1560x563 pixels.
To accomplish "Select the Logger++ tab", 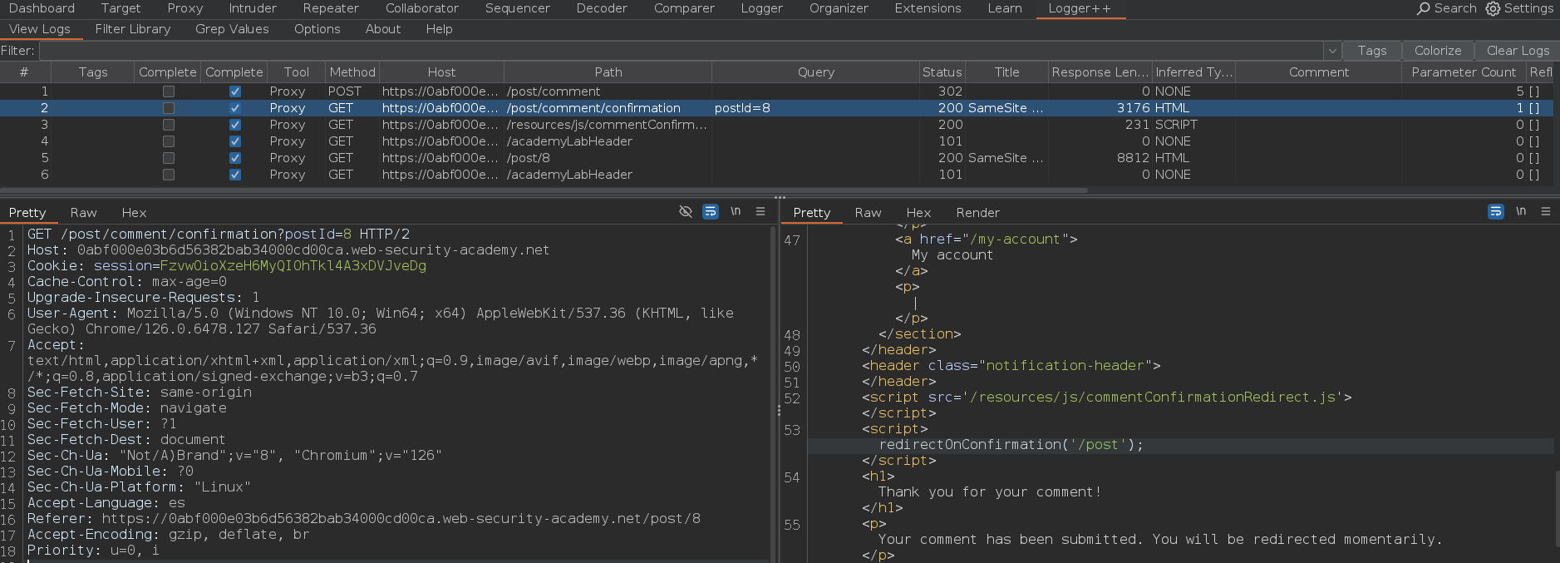I will coord(1080,8).
